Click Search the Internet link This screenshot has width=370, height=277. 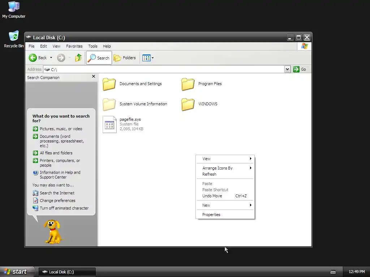click(57, 193)
